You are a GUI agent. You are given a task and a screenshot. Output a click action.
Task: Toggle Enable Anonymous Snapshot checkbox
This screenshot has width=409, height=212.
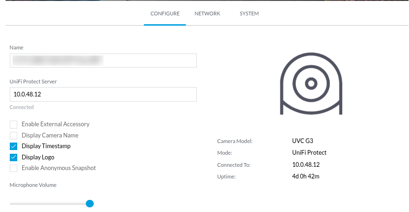[14, 168]
